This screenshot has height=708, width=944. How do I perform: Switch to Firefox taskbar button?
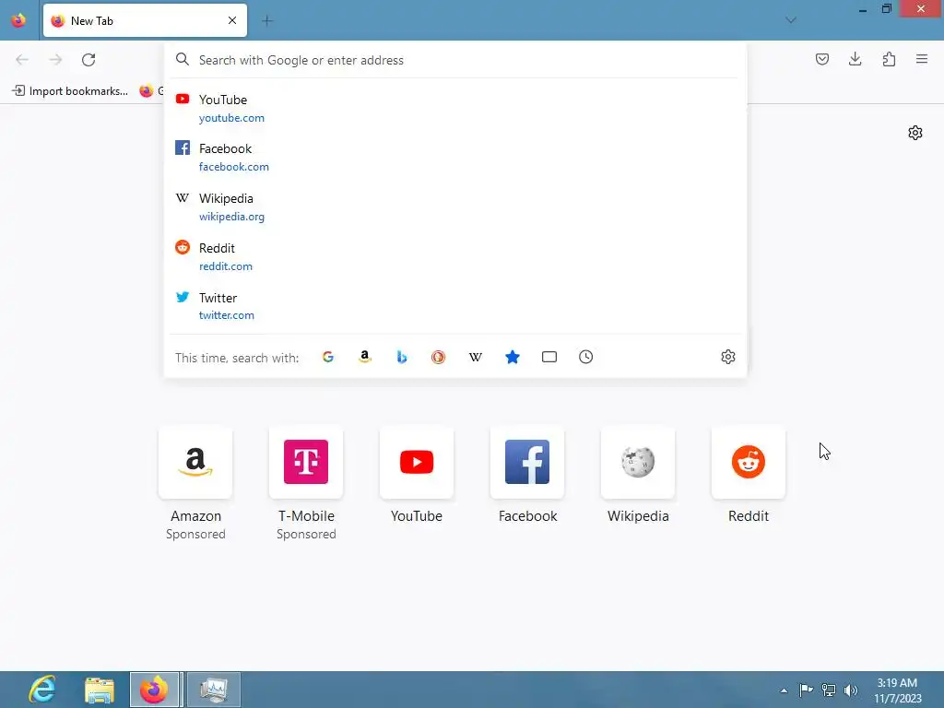click(155, 690)
